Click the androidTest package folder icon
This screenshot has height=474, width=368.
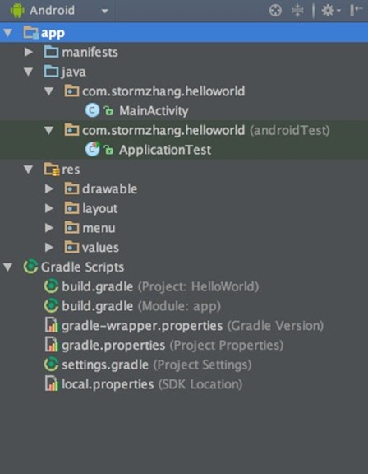tap(71, 130)
